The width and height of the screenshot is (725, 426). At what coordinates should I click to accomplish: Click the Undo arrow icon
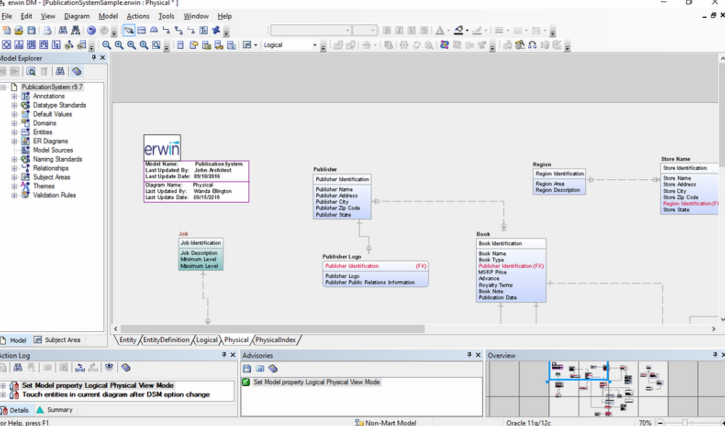tap(91, 30)
